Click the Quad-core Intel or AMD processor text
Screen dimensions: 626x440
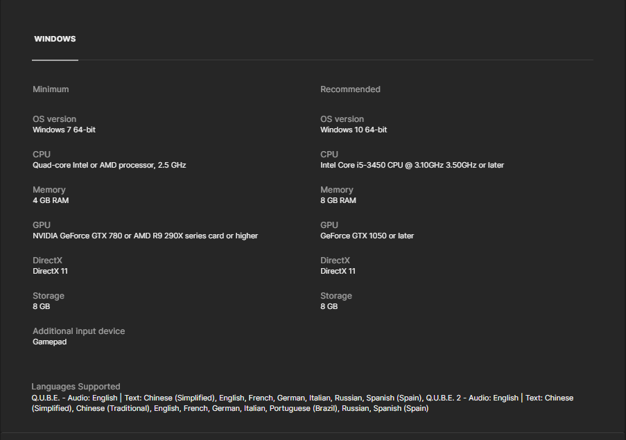[x=109, y=165]
